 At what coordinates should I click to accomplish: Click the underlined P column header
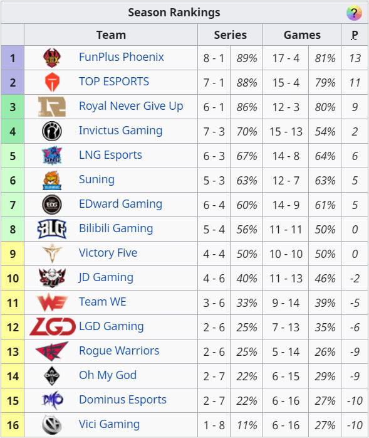click(x=355, y=35)
